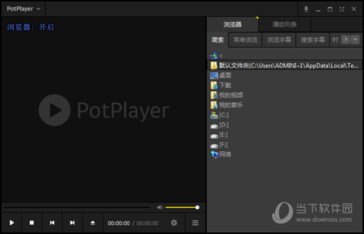Pin window on top icon
364x234 pixels.
[x=306, y=9]
